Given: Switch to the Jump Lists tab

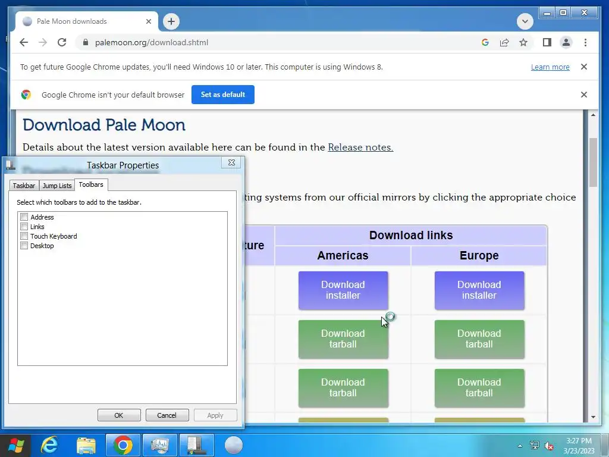Looking at the screenshot, I should pyautogui.click(x=57, y=186).
